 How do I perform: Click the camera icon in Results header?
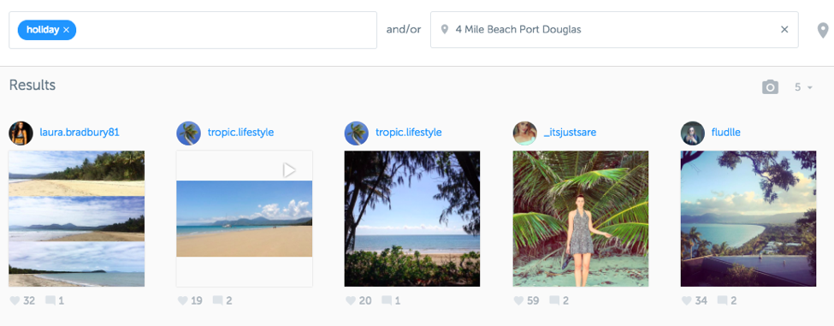point(770,87)
